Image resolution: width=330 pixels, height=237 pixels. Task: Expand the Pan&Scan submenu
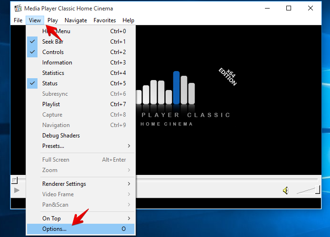click(x=81, y=205)
